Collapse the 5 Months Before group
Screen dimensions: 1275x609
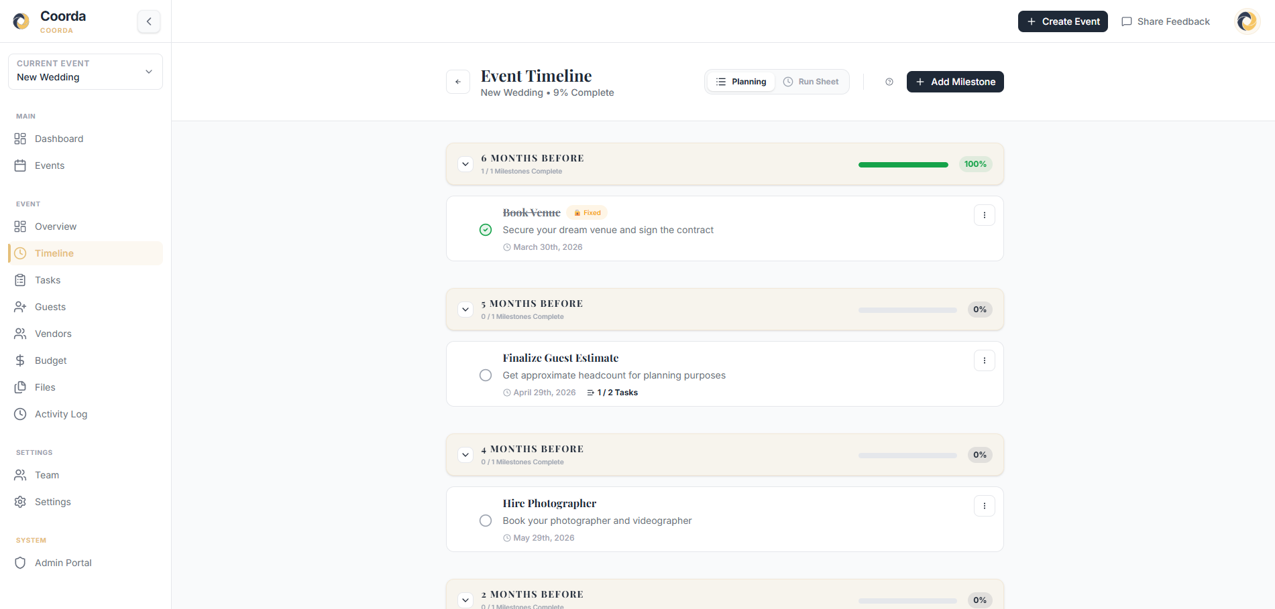465,310
